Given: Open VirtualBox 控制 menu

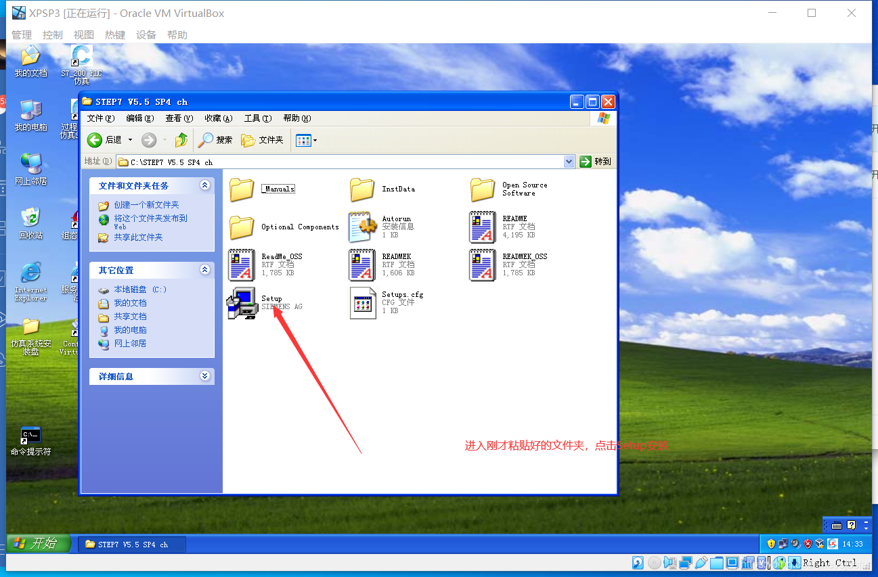Looking at the screenshot, I should pyautogui.click(x=52, y=34).
